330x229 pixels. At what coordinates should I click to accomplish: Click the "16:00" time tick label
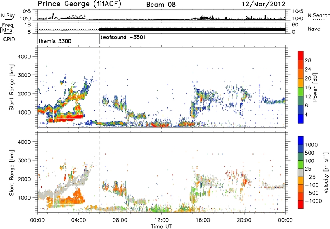tap(203, 220)
